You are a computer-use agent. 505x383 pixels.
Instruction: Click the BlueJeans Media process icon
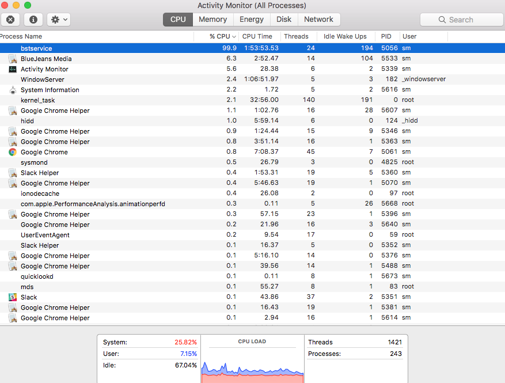coord(13,59)
